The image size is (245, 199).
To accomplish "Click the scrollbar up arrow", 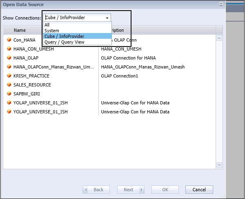I will click(219, 38).
